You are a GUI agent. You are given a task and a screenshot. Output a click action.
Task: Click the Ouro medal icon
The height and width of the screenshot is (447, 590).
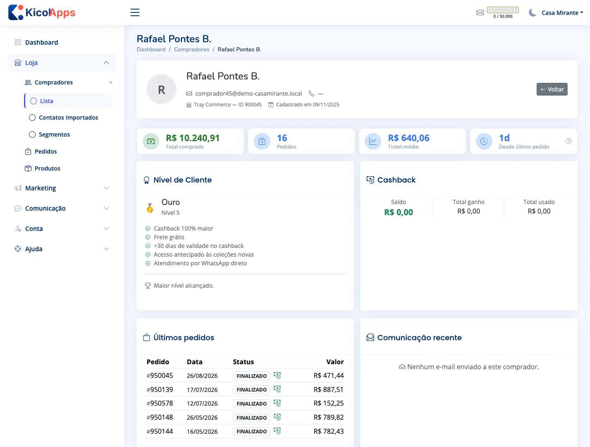coord(150,207)
